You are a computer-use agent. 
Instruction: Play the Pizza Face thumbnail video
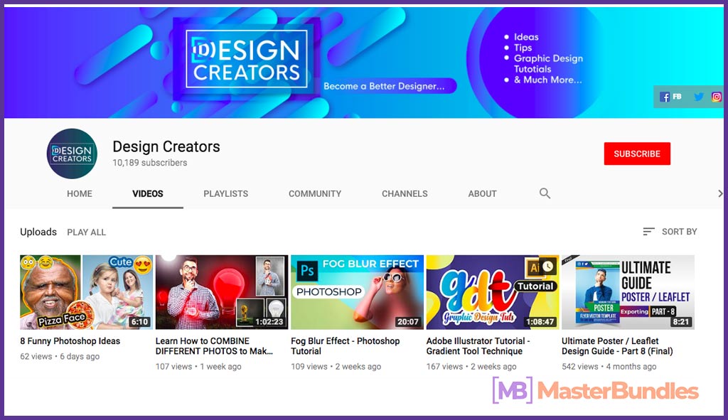(x=86, y=292)
